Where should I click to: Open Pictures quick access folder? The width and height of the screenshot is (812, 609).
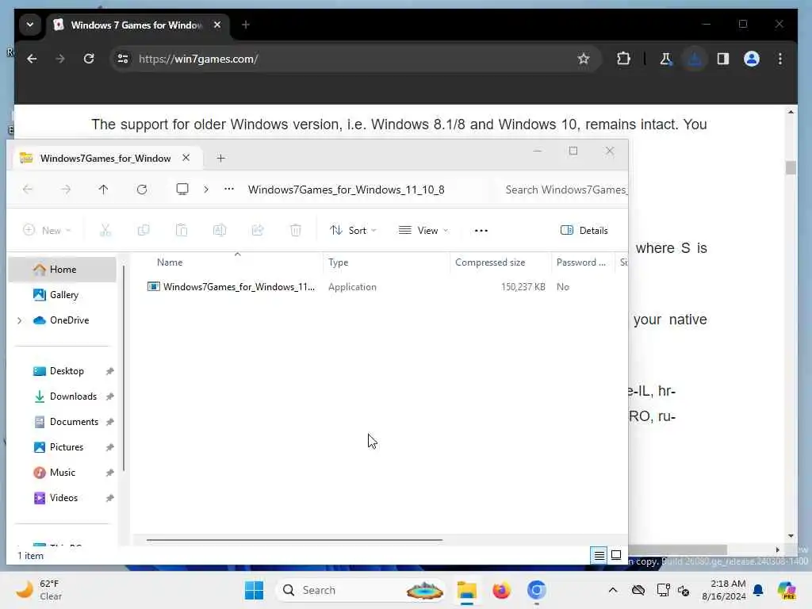point(67,447)
